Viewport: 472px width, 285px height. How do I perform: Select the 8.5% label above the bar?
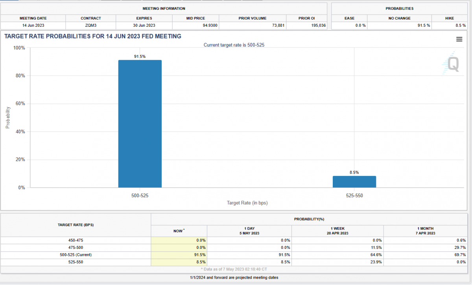tap(354, 172)
